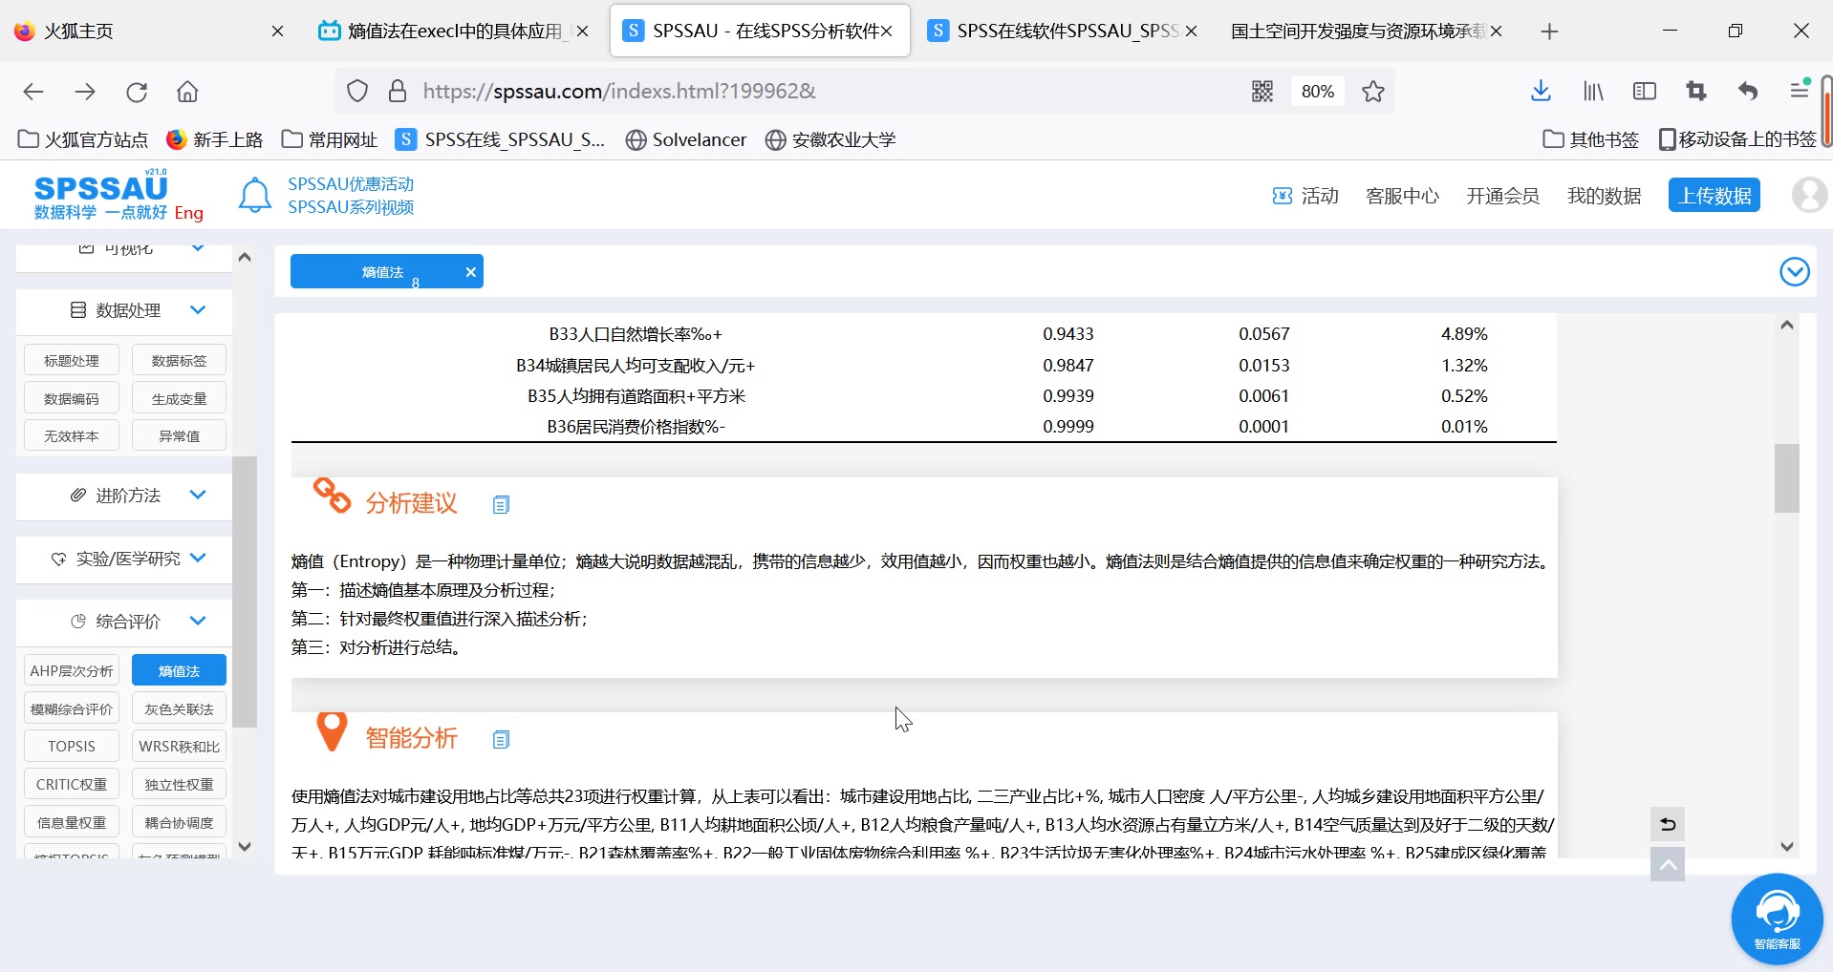This screenshot has height=972, width=1833.
Task: Open the user avatar profile icon
Action: 1809,195
